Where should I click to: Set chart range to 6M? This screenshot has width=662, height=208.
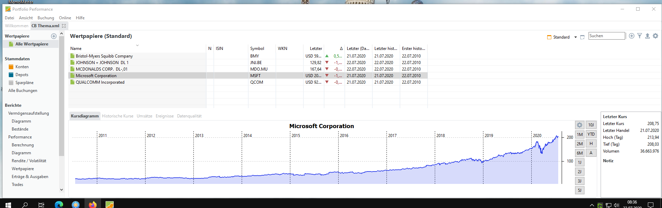coord(580,153)
